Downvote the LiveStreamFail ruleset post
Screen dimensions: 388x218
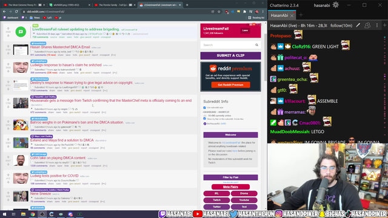click(8, 36)
